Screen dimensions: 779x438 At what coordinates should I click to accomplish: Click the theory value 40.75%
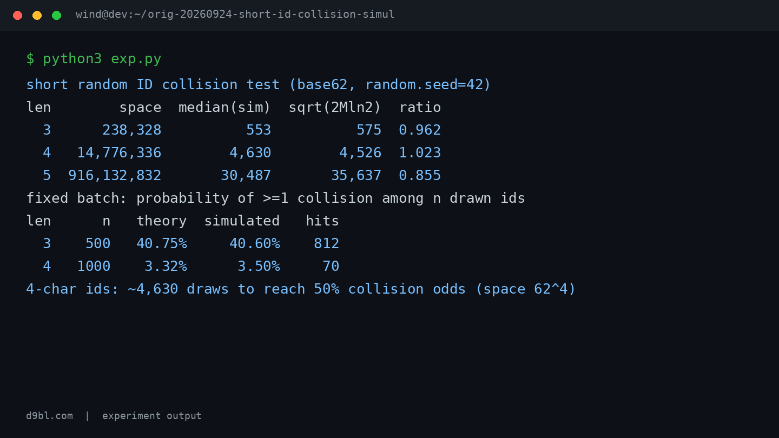coord(161,244)
